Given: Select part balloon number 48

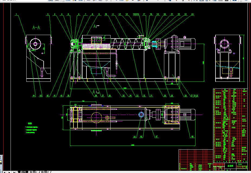Looking at the screenshot, I should [x=192, y=137].
